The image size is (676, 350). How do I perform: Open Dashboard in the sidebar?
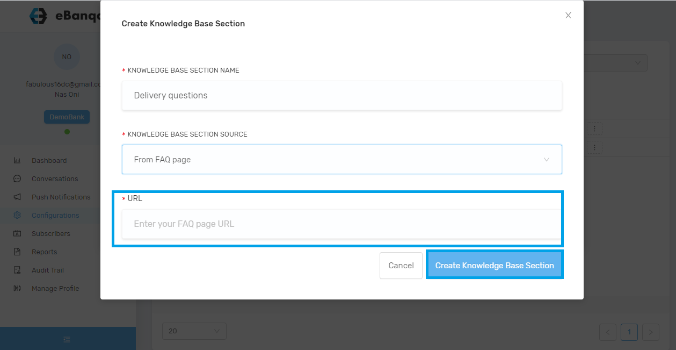(x=49, y=160)
